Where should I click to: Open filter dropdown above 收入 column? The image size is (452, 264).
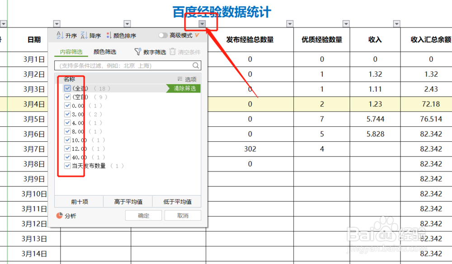397,23
